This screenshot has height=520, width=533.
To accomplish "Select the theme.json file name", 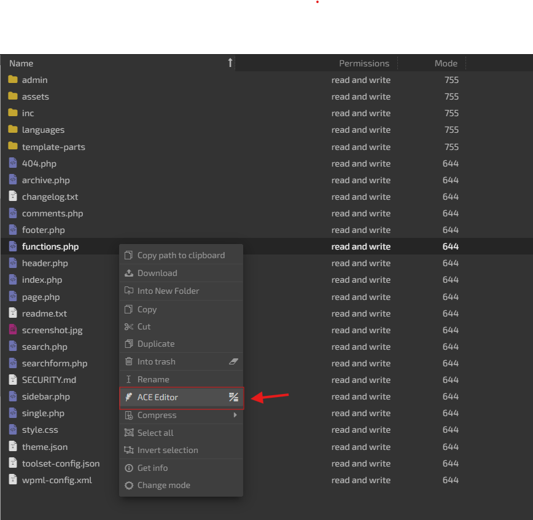I will [x=45, y=447].
